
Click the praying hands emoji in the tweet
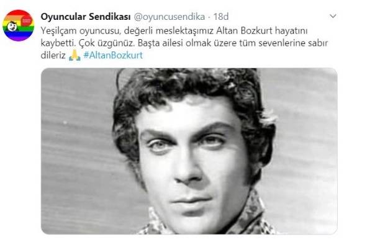75,55
